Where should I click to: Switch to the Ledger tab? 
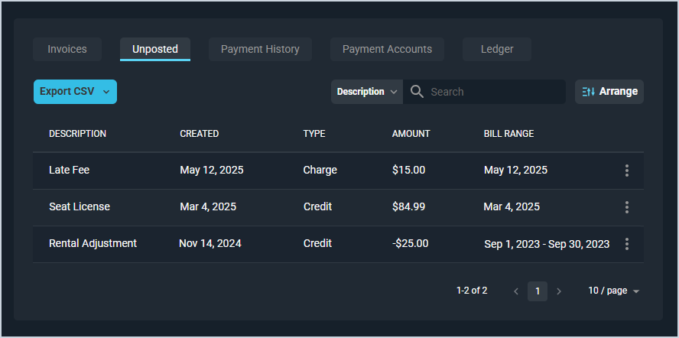click(497, 50)
